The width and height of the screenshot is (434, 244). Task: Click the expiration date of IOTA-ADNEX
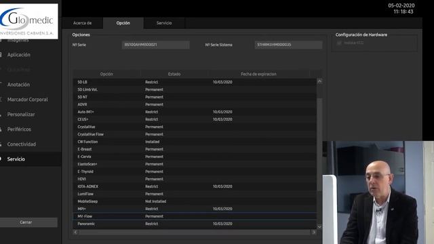[x=222, y=187]
